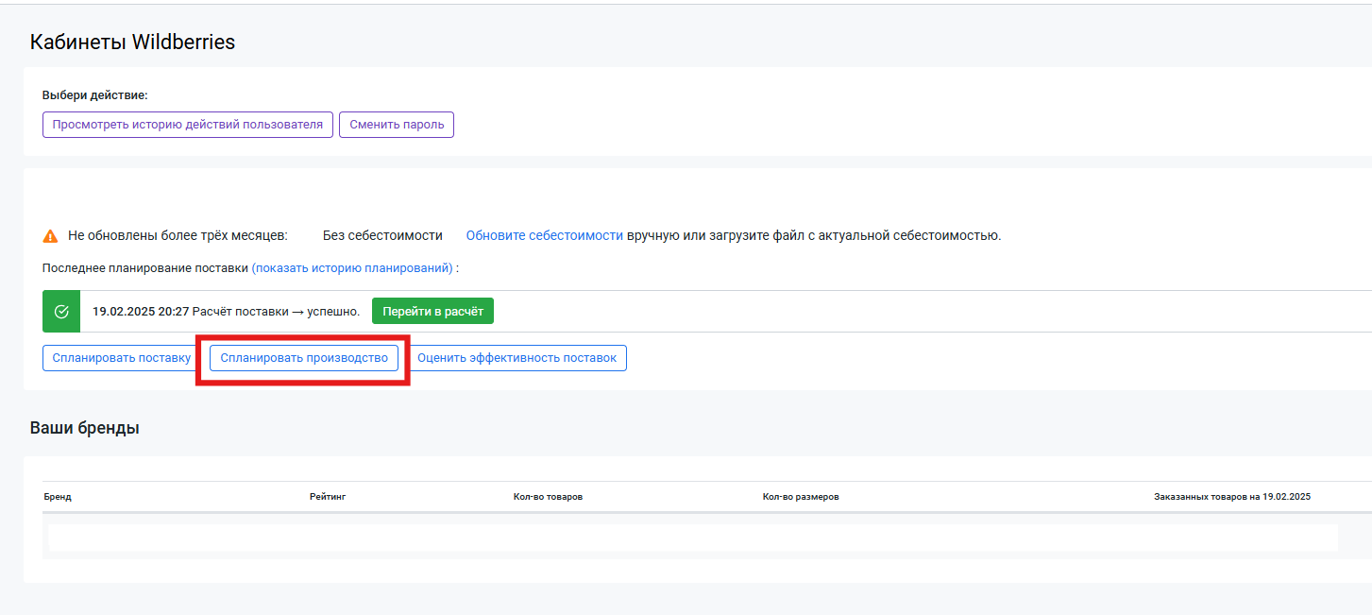This screenshot has width=1372, height=615.
Task: Click the Кол-во размеров column header
Action: pos(801,497)
